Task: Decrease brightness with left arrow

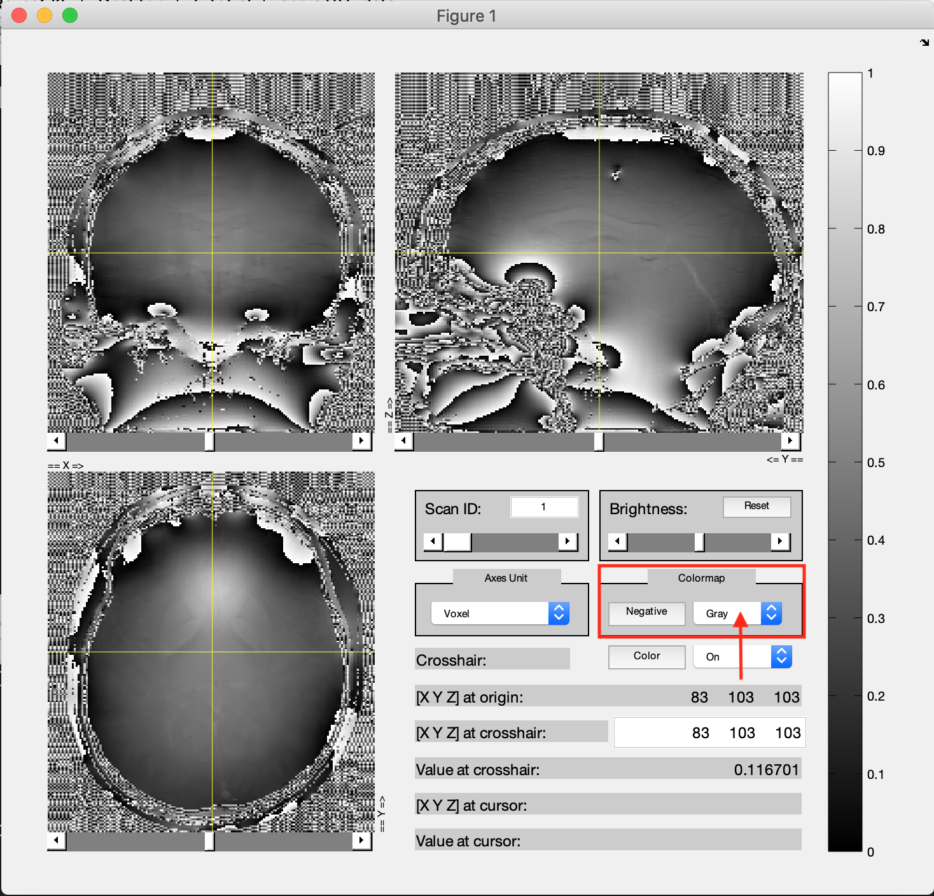Action: [x=617, y=542]
